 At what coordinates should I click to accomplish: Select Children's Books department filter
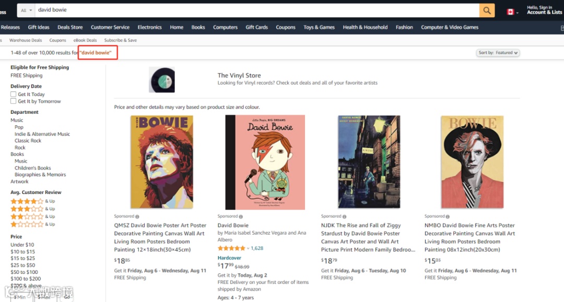[x=33, y=168]
